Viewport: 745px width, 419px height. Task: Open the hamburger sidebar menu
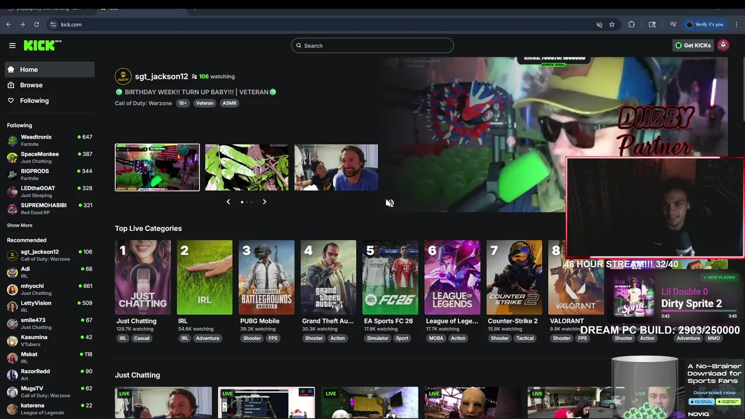point(12,45)
